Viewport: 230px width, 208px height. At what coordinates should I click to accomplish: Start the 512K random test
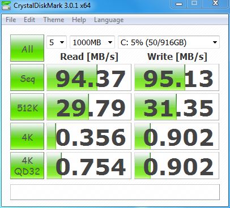coord(27,107)
